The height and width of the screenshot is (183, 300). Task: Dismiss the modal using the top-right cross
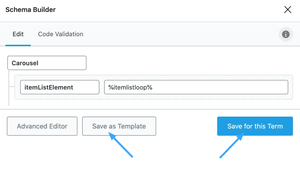(x=288, y=10)
